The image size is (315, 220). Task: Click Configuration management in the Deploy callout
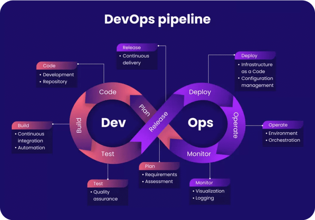(257, 82)
